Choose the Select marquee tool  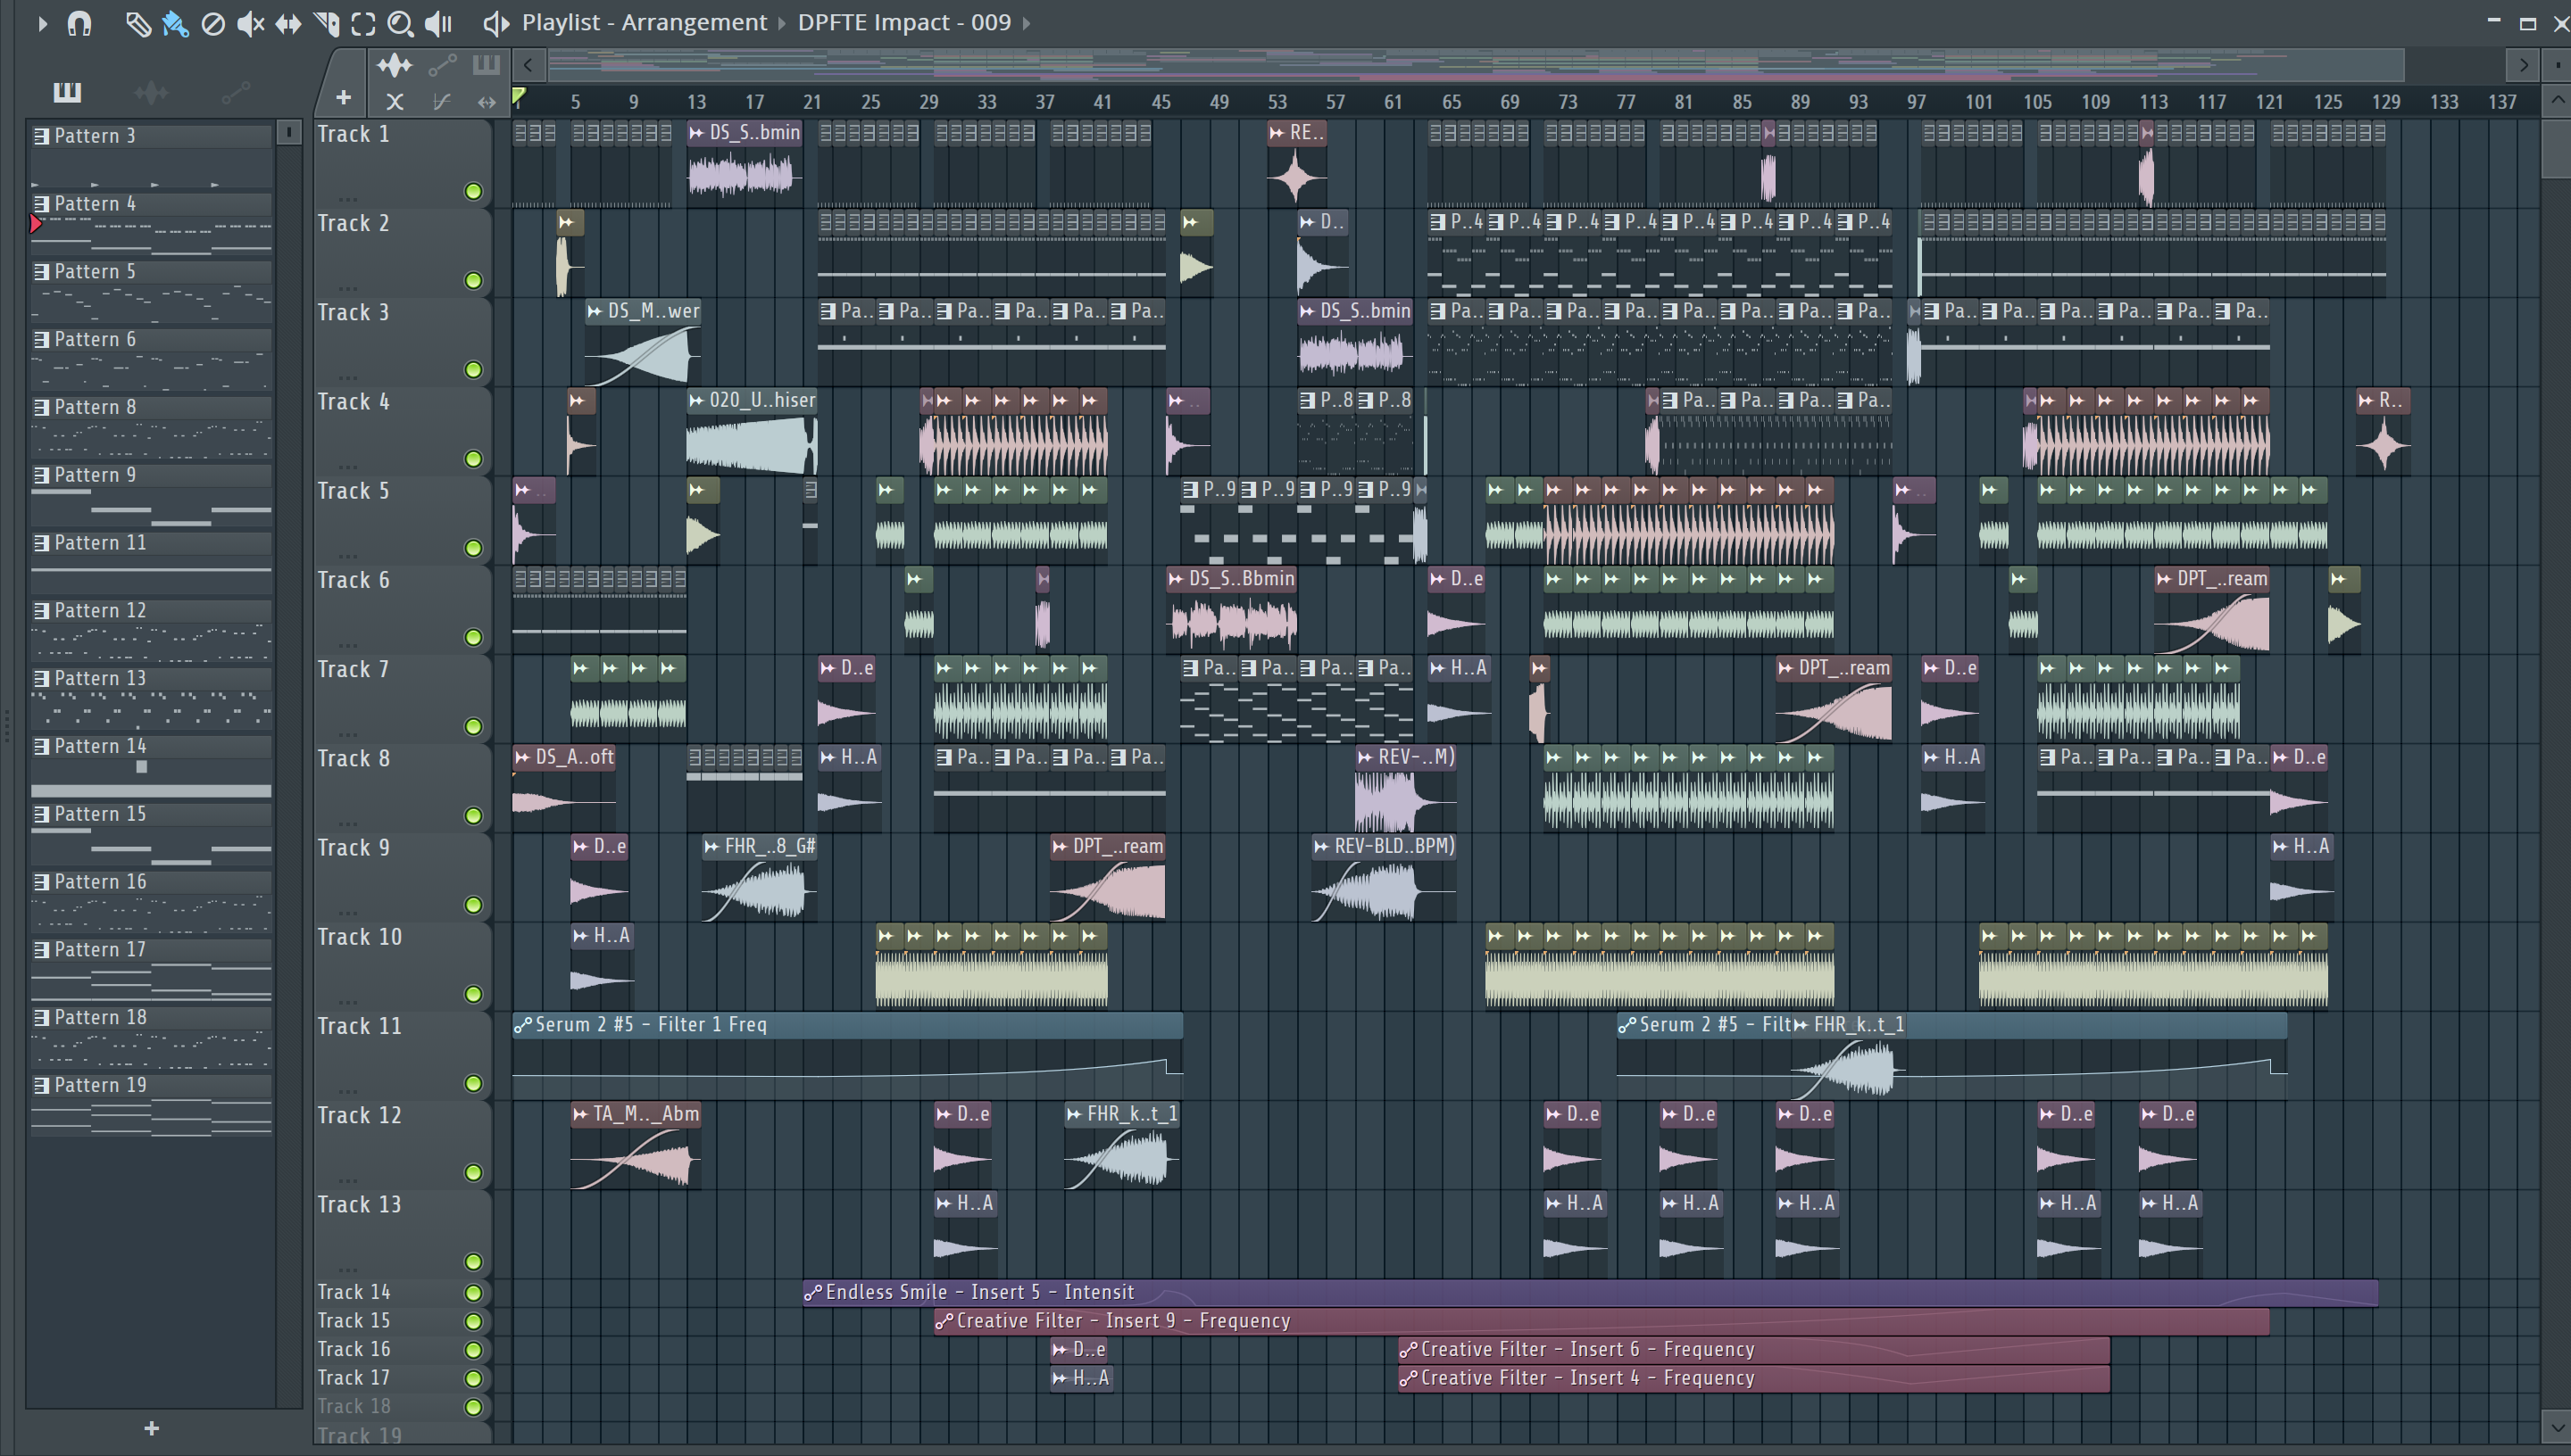point(363,23)
